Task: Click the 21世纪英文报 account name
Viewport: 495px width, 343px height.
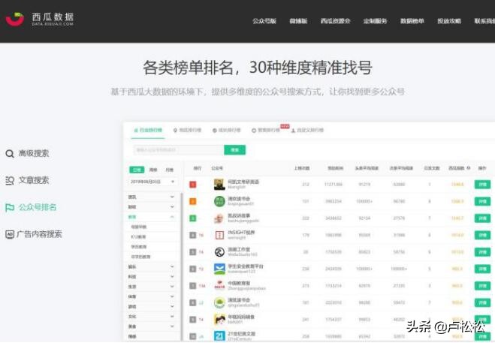Action: (242, 333)
